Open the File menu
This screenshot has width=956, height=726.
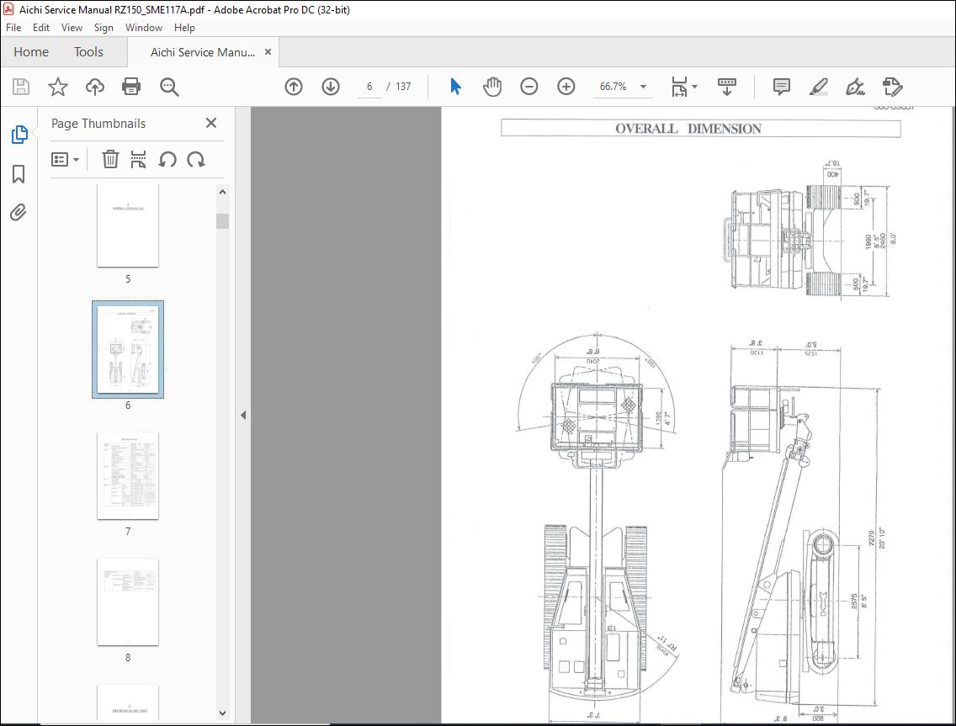coord(13,28)
